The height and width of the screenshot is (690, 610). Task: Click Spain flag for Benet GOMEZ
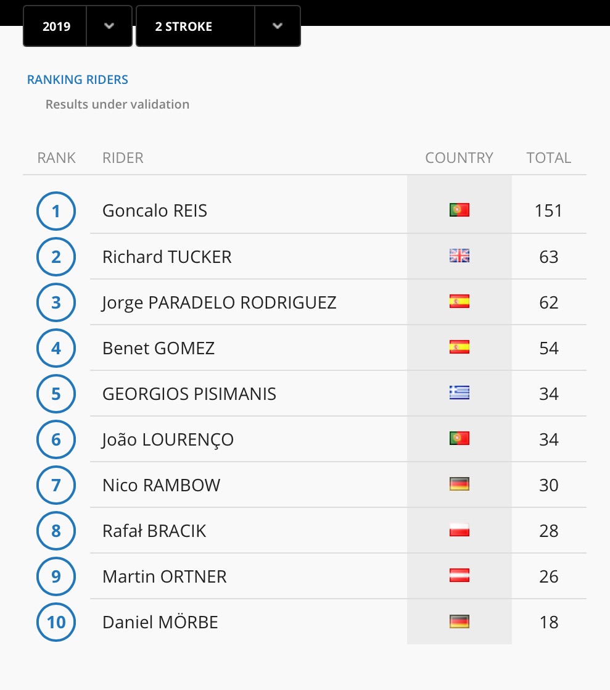(459, 347)
